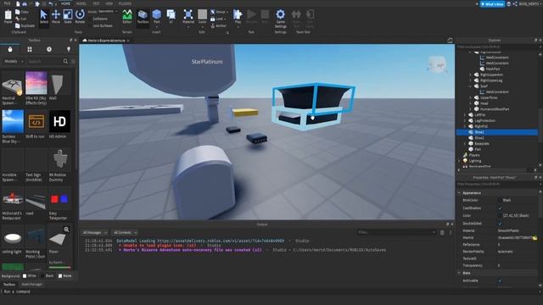
Task: Open the PLUGINS ribbon tab
Action: [x=125, y=3]
